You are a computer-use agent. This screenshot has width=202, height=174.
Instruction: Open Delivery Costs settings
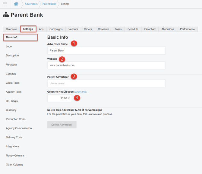tap(14, 137)
